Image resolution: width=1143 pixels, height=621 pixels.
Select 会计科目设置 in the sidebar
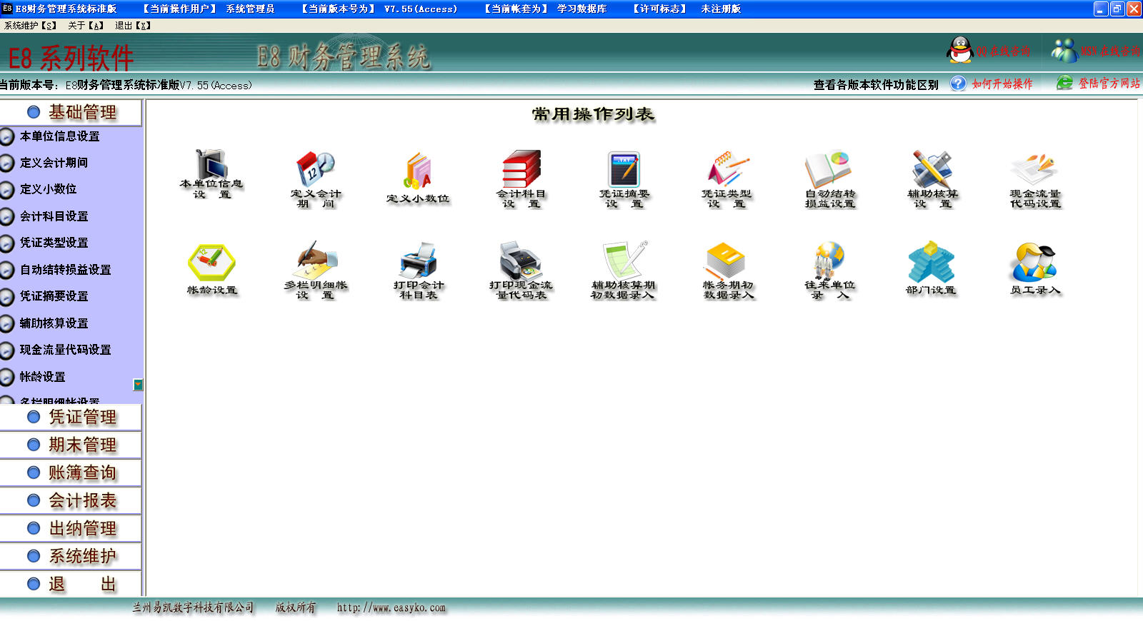54,216
